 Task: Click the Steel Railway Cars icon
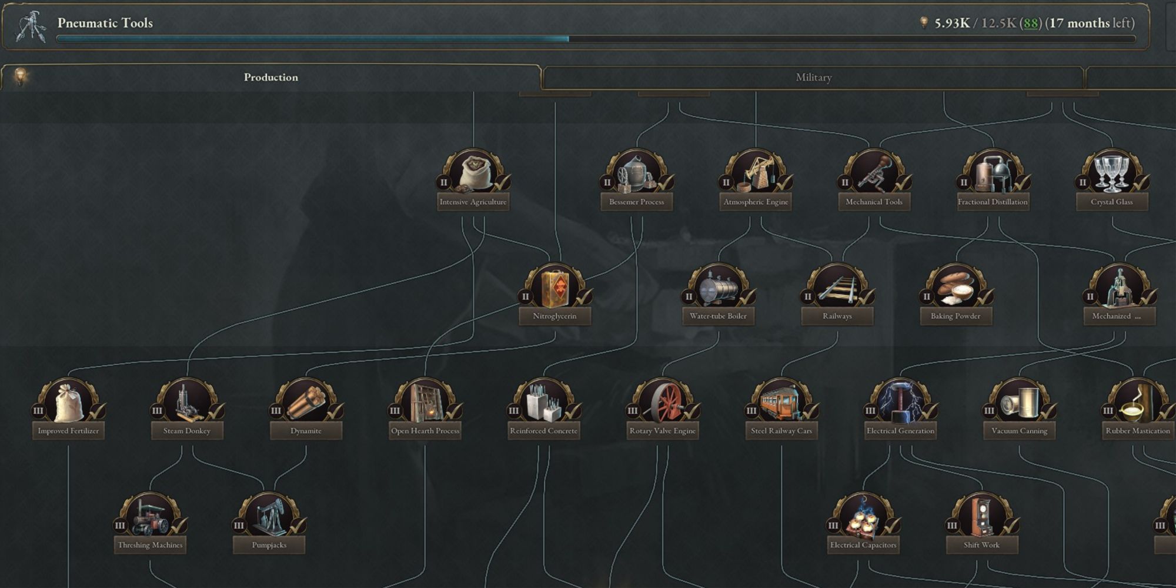pyautogui.click(x=781, y=400)
